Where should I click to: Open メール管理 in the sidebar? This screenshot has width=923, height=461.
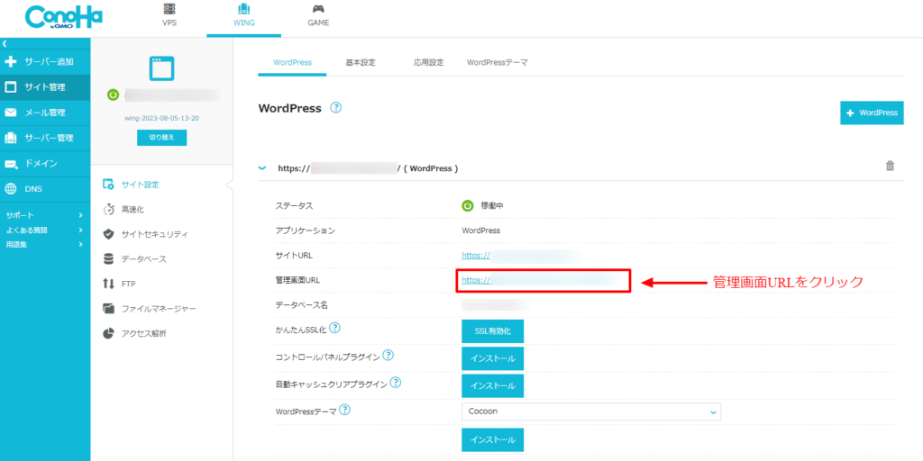pos(45,113)
